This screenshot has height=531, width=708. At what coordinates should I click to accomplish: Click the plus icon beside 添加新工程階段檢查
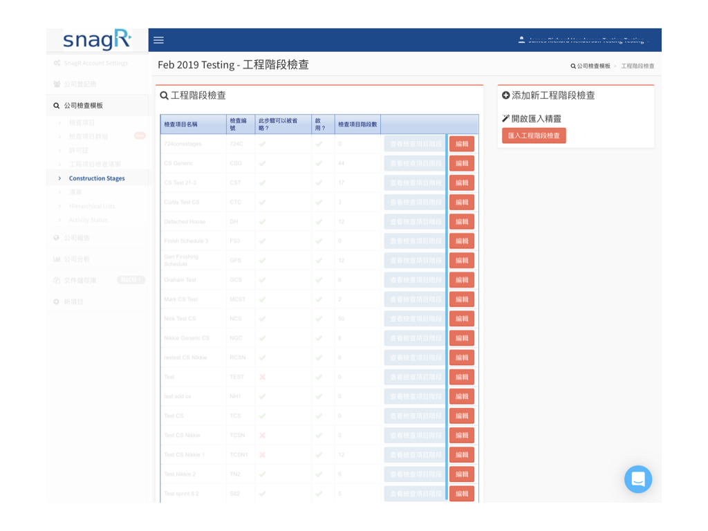505,95
